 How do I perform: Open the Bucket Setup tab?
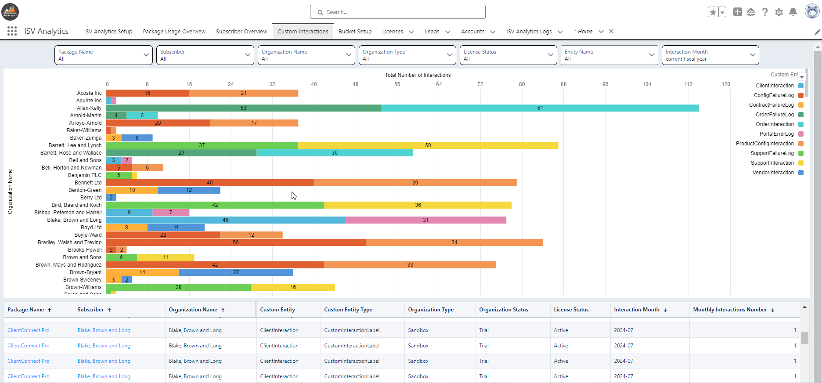coord(355,32)
